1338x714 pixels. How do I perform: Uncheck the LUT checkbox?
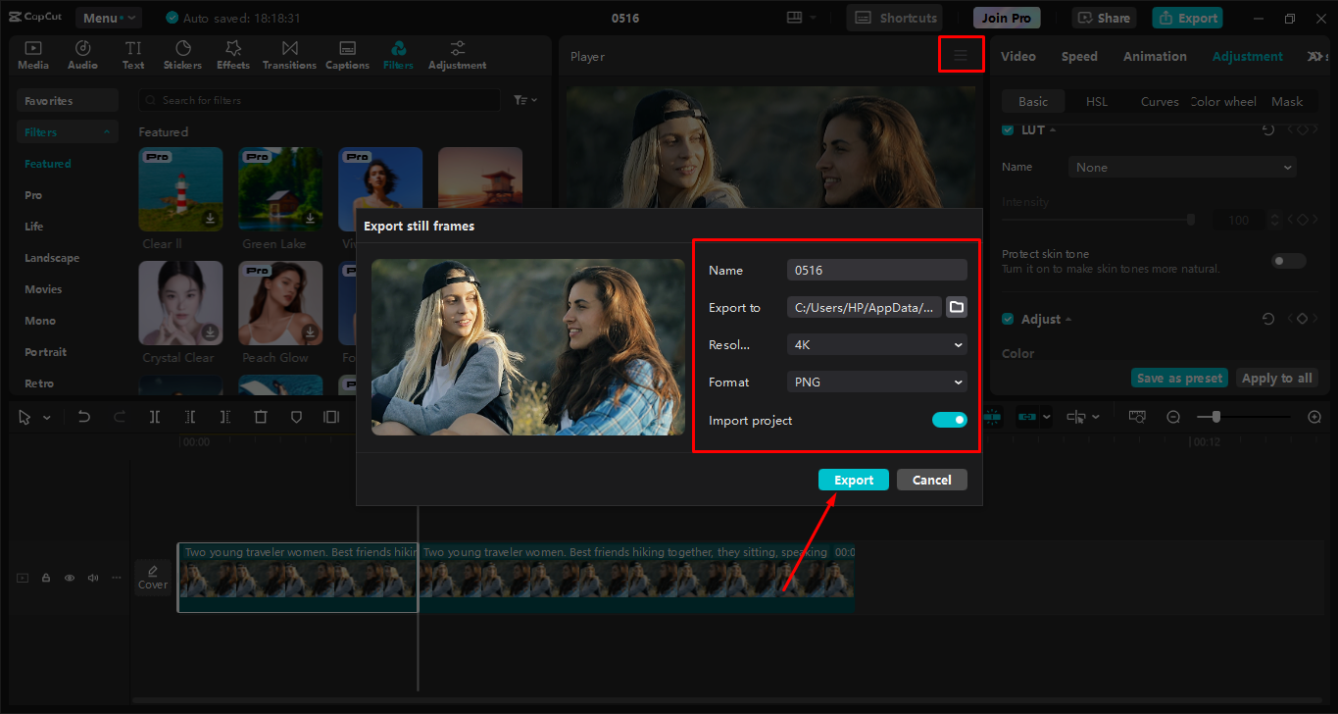[x=1007, y=128]
